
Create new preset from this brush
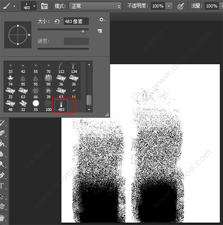point(100,31)
